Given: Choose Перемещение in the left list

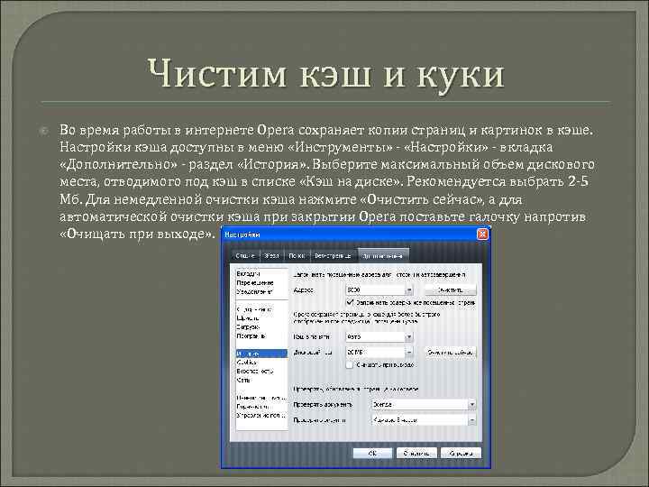Looking at the screenshot, I should coord(255,283).
